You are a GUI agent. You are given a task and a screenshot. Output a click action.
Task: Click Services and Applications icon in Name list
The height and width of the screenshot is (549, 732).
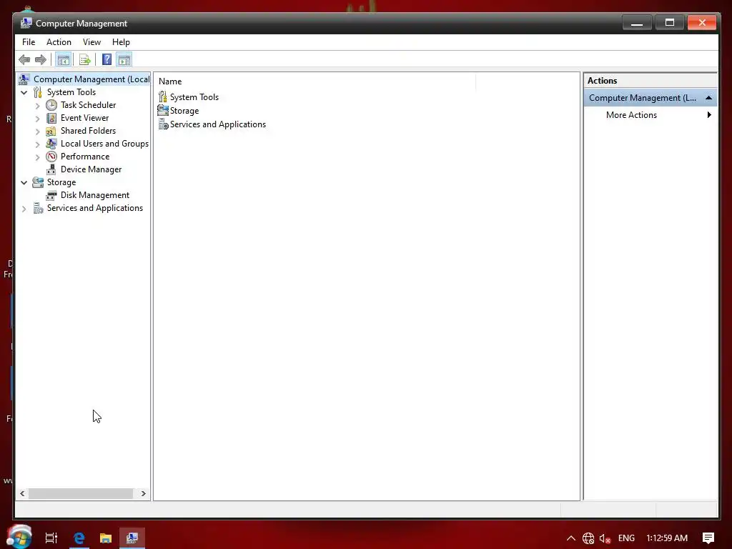pyautogui.click(x=163, y=124)
